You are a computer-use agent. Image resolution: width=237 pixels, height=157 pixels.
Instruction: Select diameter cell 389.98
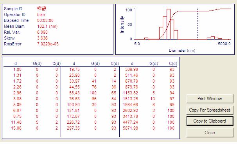(x=131, y=69)
